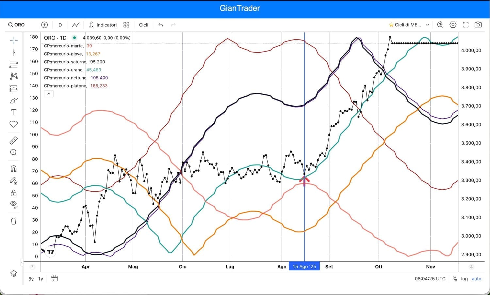
Task: Open the Fibonacci lines tool group
Action: (x=14, y=64)
